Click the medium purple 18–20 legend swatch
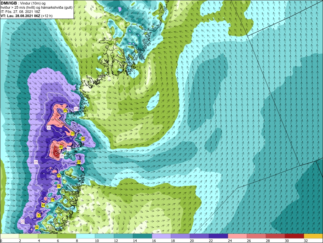 pos(181,236)
